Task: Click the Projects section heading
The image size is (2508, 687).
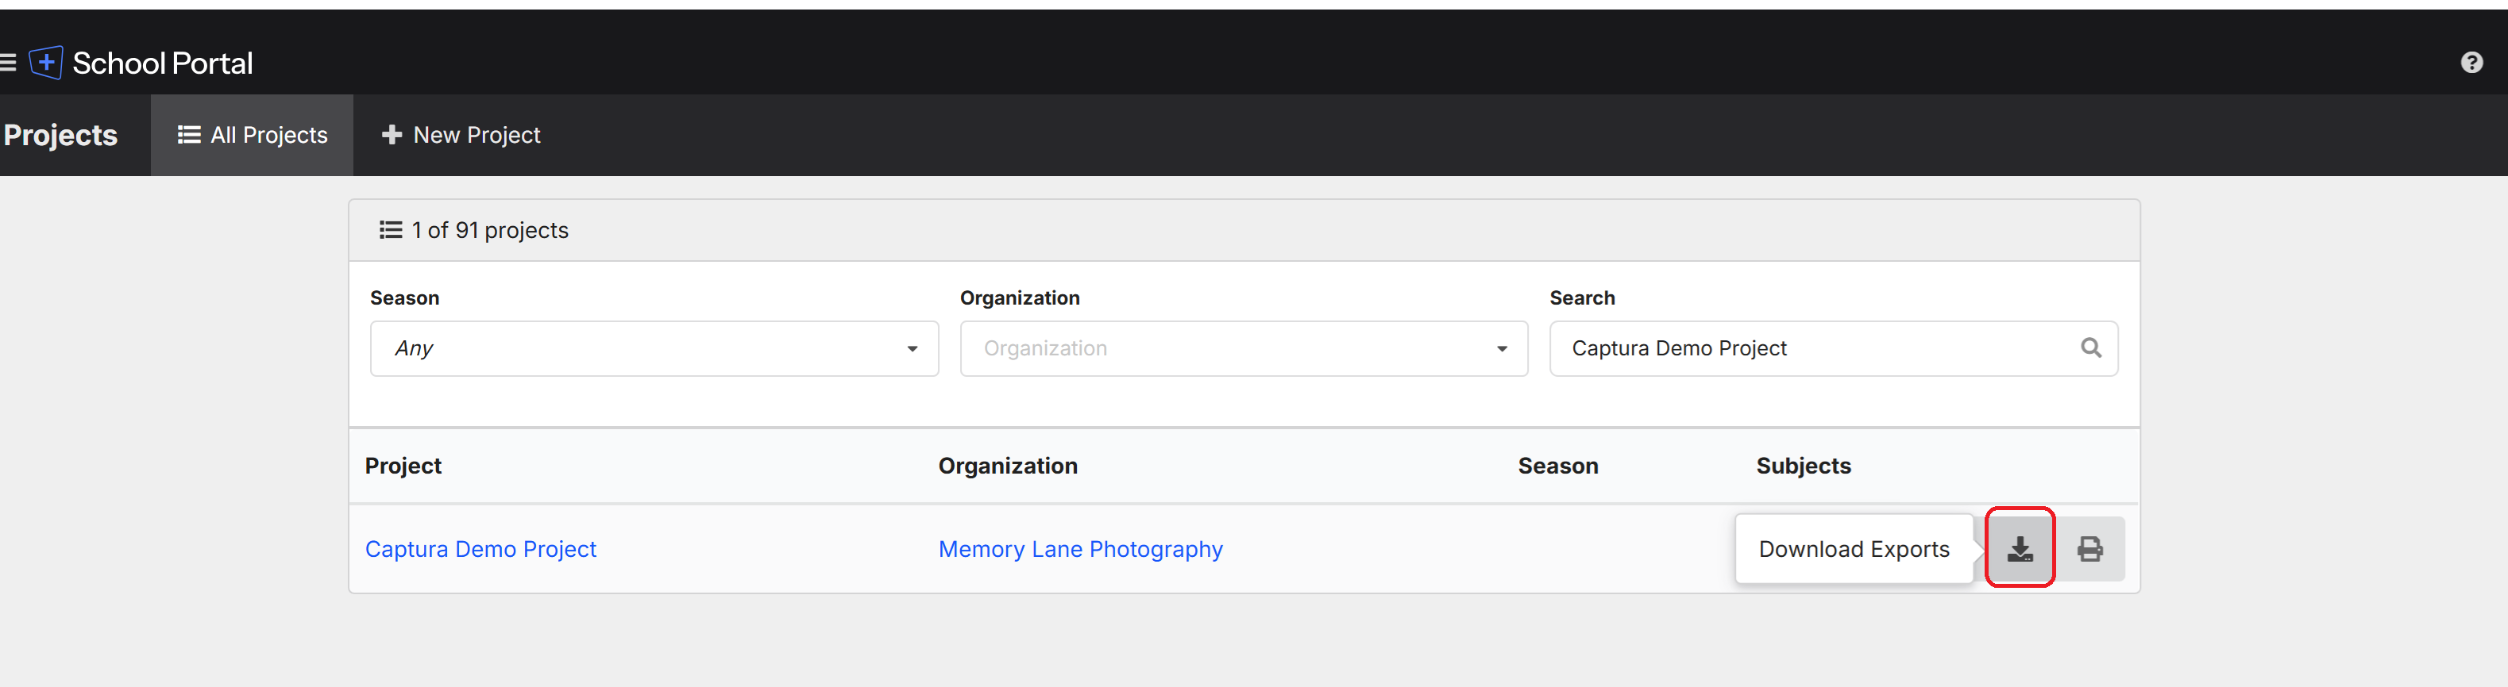Action: pyautogui.click(x=60, y=136)
